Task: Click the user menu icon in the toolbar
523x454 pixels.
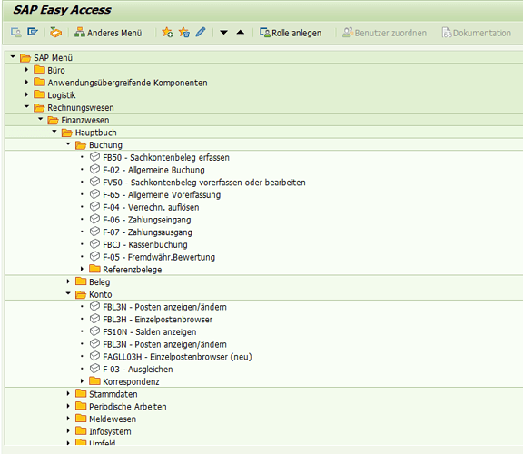Action: coord(16,33)
